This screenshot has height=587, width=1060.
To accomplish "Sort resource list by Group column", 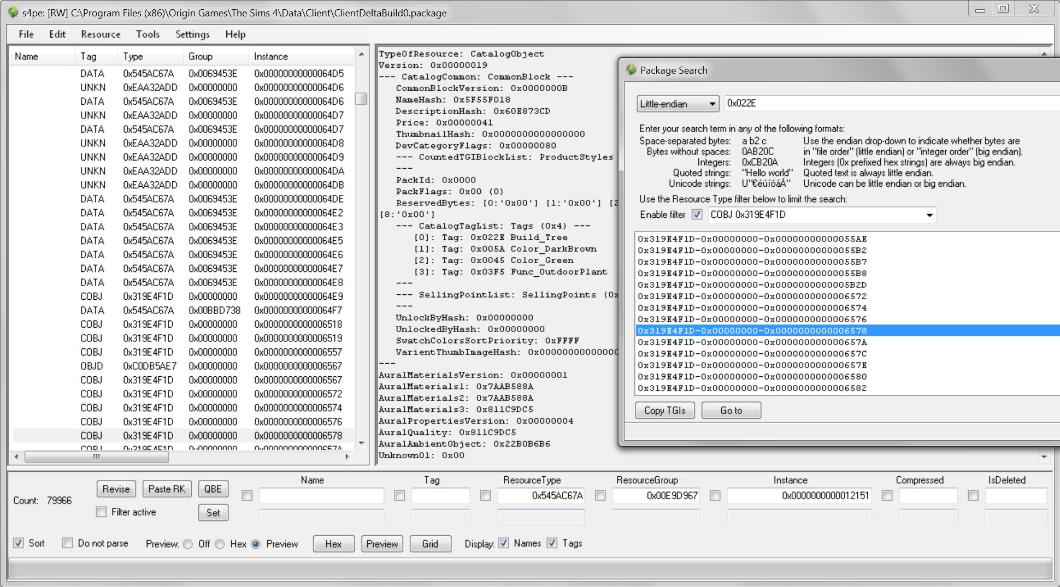I will click(216, 56).
